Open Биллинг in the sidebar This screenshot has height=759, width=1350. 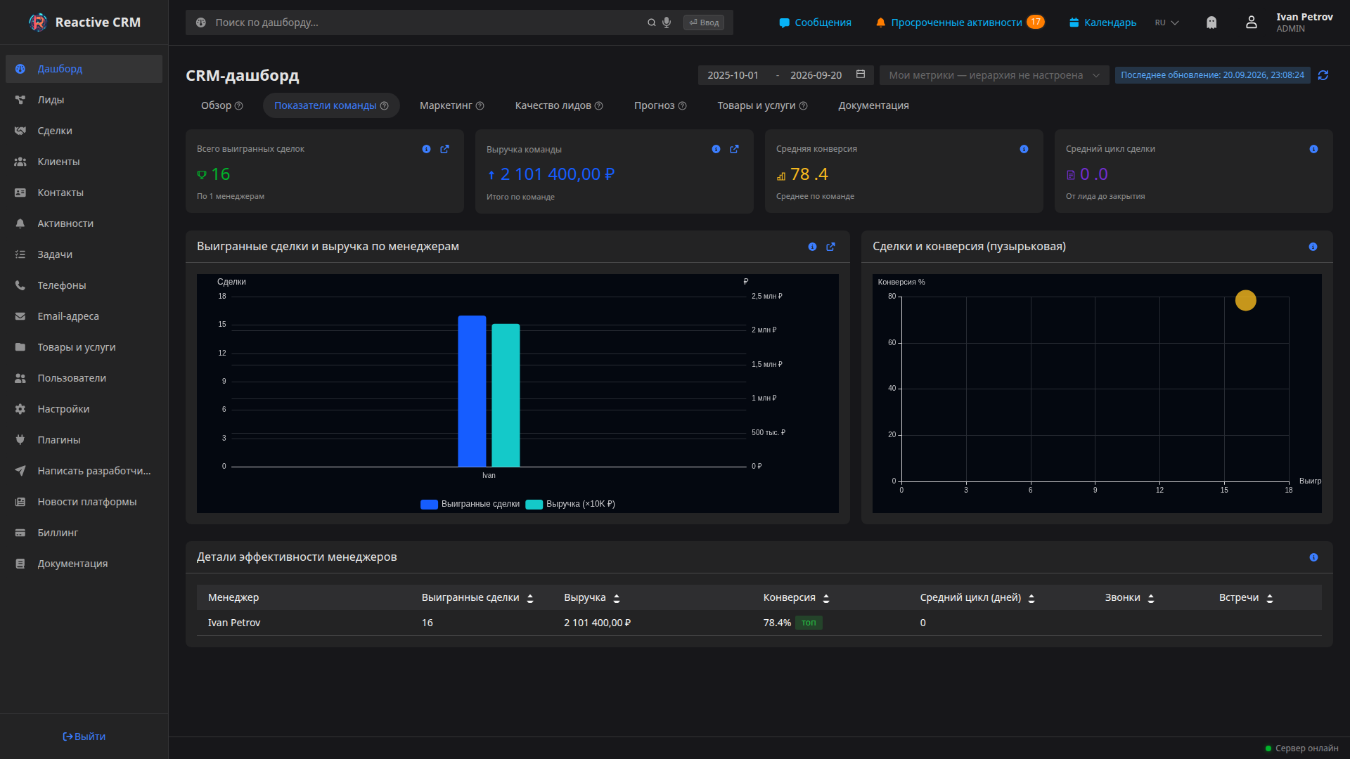[x=84, y=533]
